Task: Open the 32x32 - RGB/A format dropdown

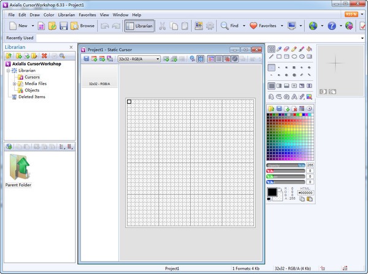Action: 139,59
